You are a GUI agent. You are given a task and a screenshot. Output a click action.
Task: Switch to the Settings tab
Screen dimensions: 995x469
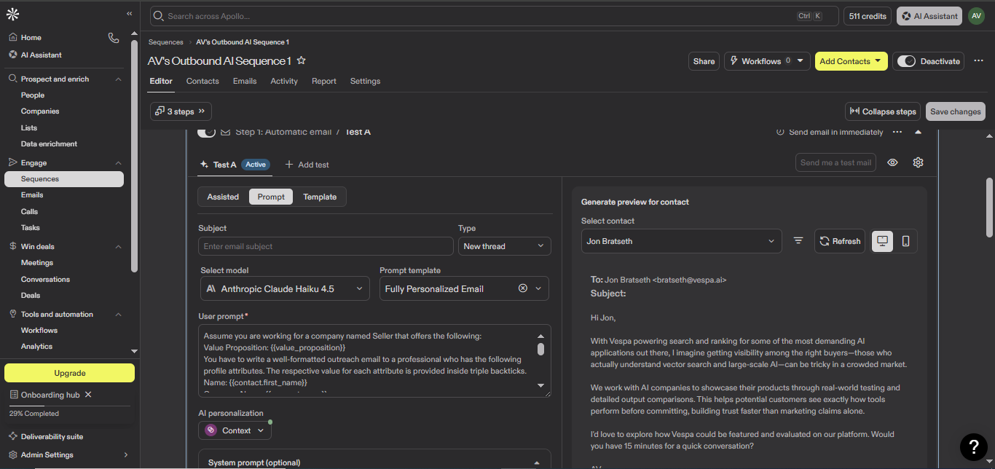click(365, 81)
